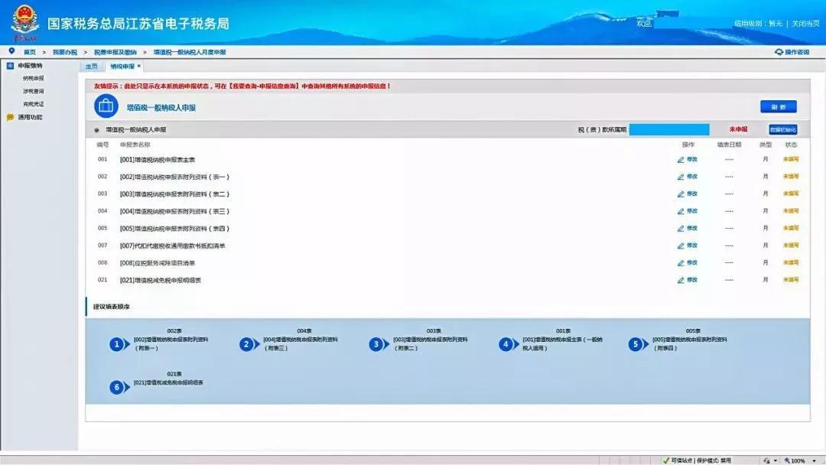Viewport: 826px width, 465px height.
Task: Click the 通用功能 chat bubble icon
Action: 10,117
